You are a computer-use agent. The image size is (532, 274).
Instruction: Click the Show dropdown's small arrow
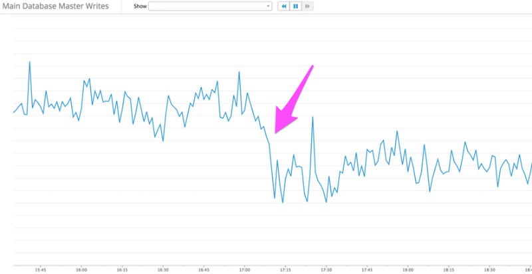(x=268, y=6)
